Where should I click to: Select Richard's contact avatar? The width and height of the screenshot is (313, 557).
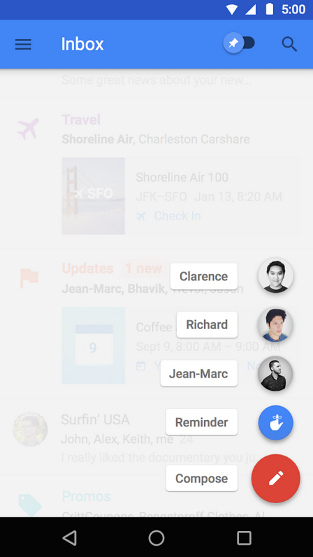pos(276,325)
